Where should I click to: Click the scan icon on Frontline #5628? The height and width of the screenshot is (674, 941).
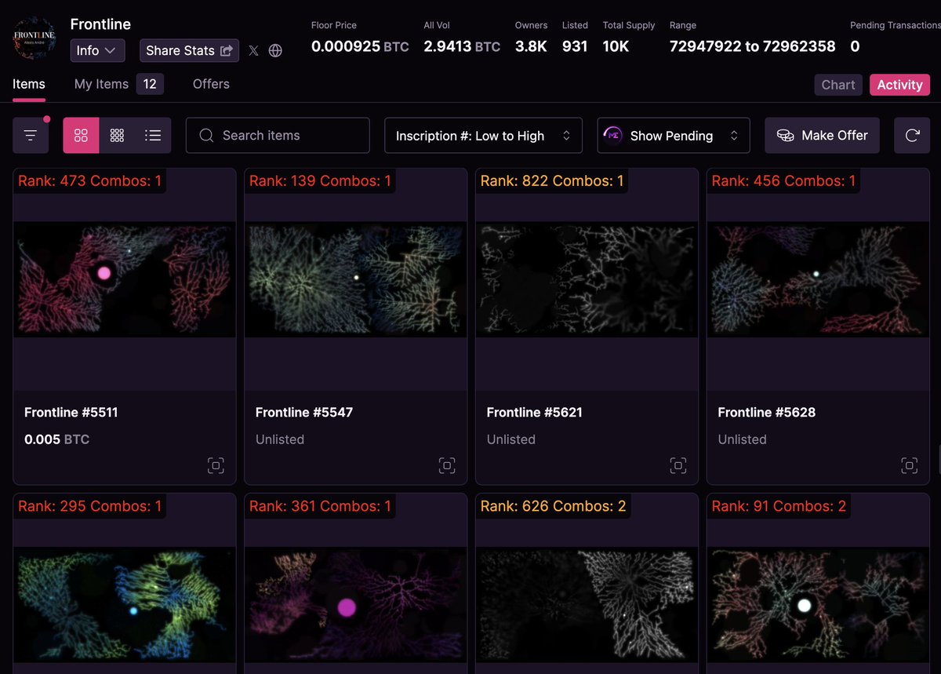(x=909, y=465)
